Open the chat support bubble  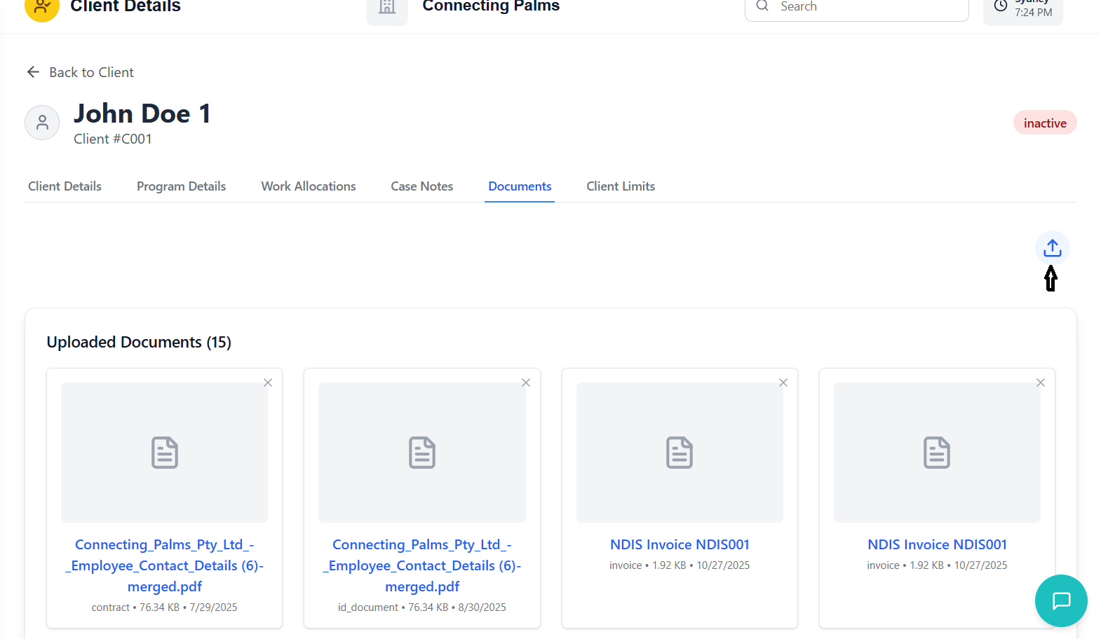point(1061,600)
